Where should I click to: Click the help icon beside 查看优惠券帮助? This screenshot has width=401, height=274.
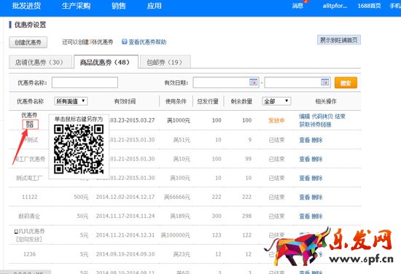(124, 42)
